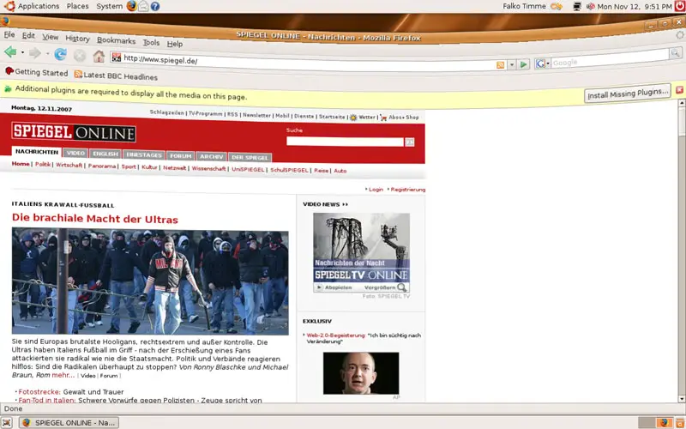Switch to the ARCHIV tab

[212, 157]
